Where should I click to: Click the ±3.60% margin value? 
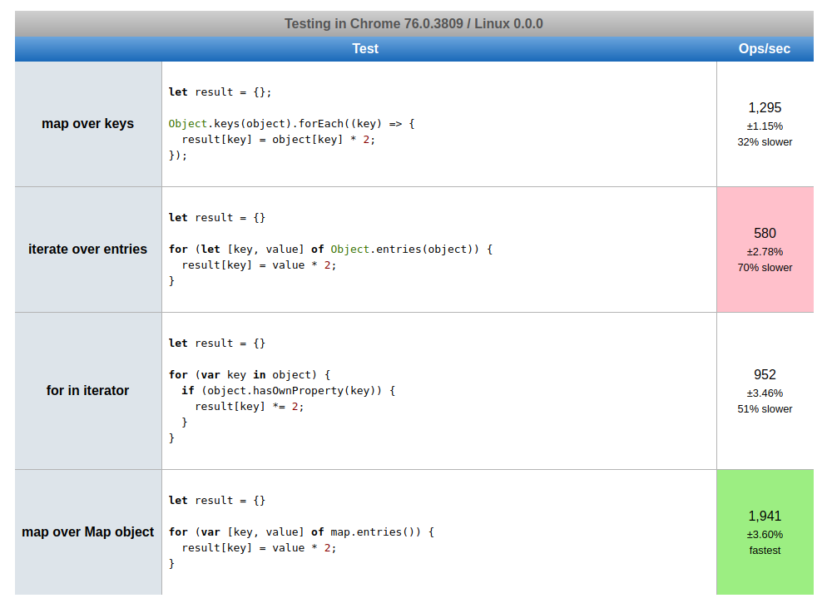[765, 534]
